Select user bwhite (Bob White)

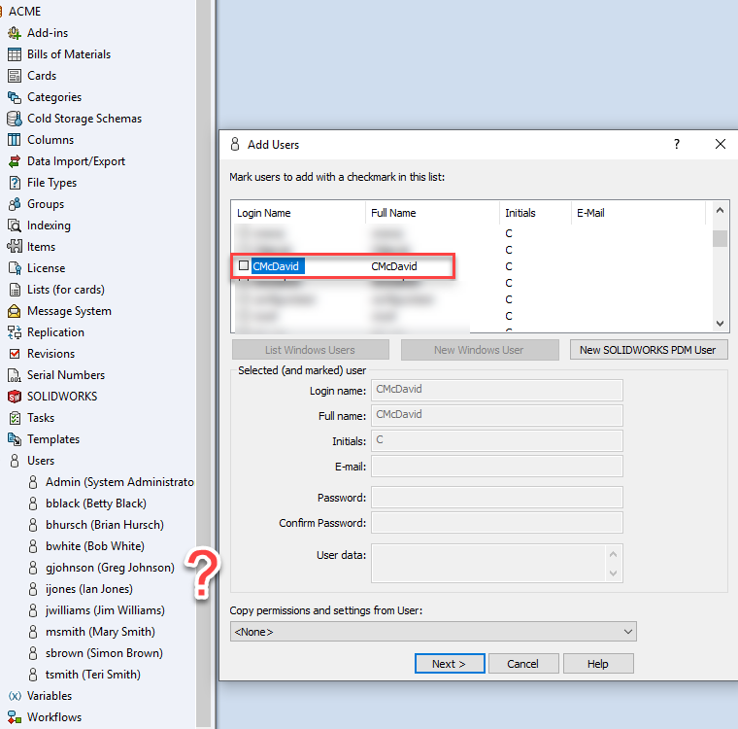[95, 546]
